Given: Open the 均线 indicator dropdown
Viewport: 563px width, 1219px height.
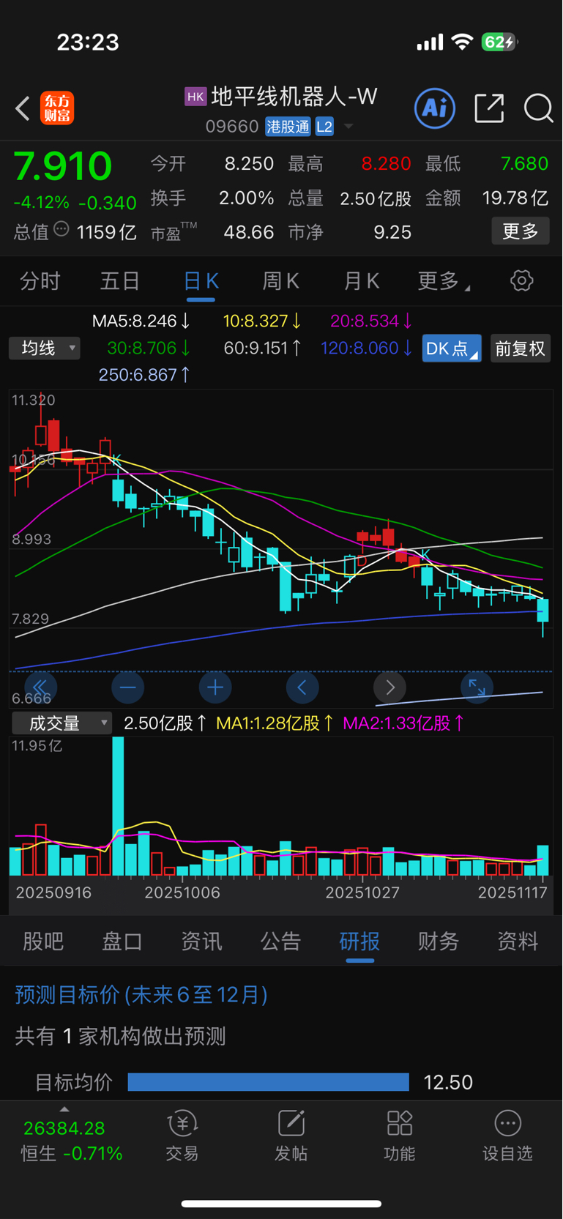Looking at the screenshot, I should coord(45,348).
